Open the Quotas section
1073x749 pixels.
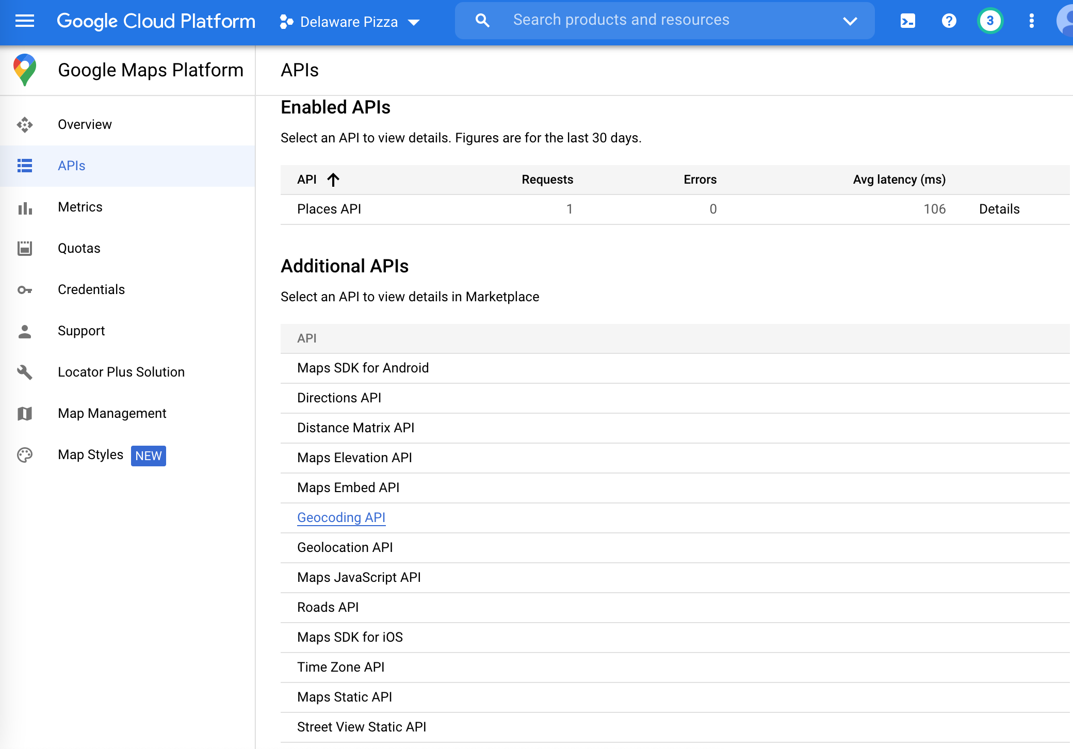pyautogui.click(x=79, y=248)
